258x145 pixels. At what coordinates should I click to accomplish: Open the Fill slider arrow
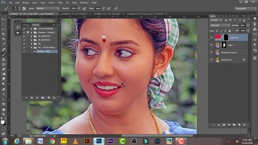(248, 31)
